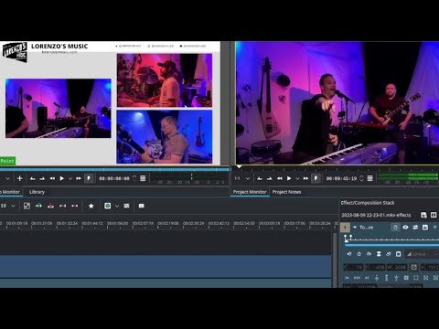
Task: Add or remove keyframe icon
Action: click(359, 254)
